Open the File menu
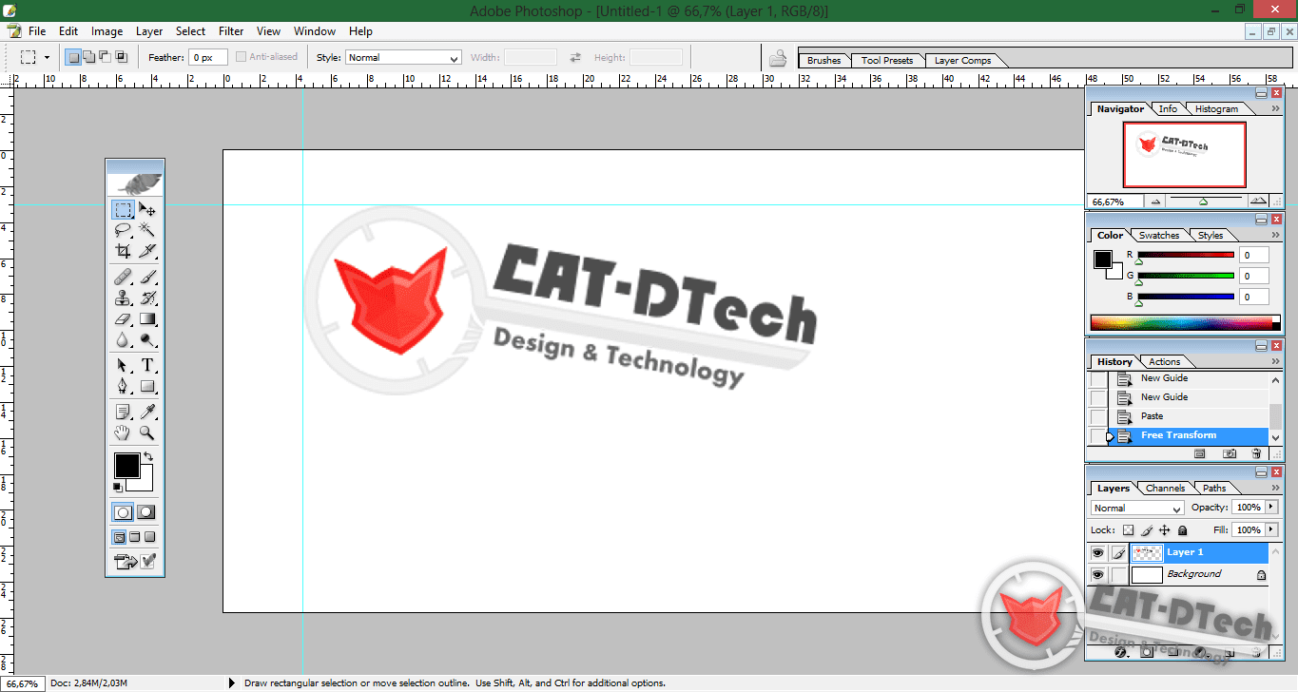This screenshot has width=1298, height=692. (37, 31)
